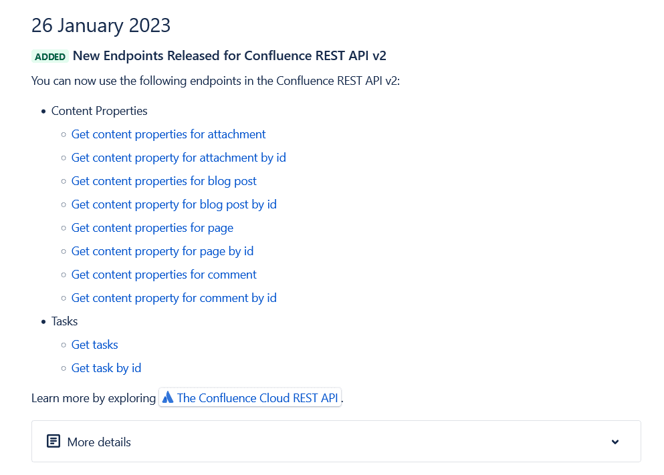The width and height of the screenshot is (664, 475).
Task: Open the Get tasks endpoint link
Action: 95,345
